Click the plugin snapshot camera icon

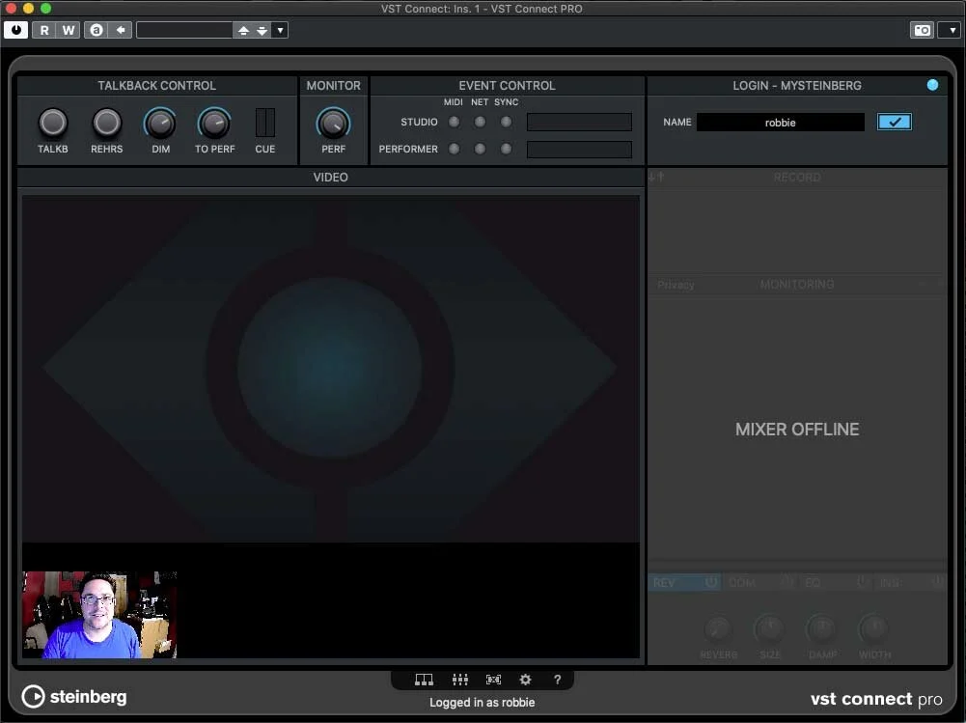923,30
